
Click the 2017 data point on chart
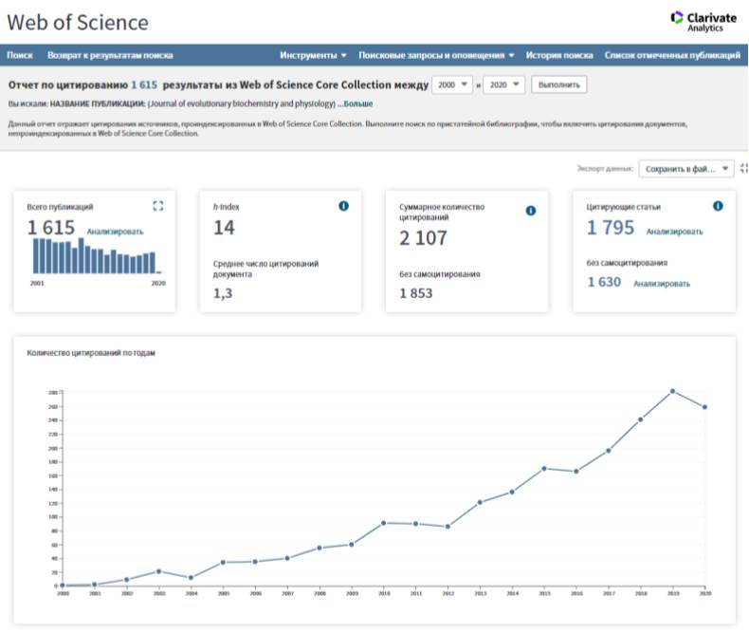pyautogui.click(x=608, y=451)
